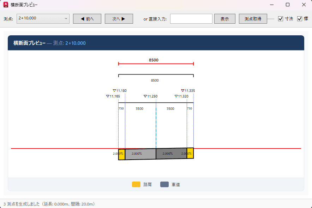The image size is (312, 208).
Task: Maximize the 横断面プレビュー window
Action: tap(287, 5)
